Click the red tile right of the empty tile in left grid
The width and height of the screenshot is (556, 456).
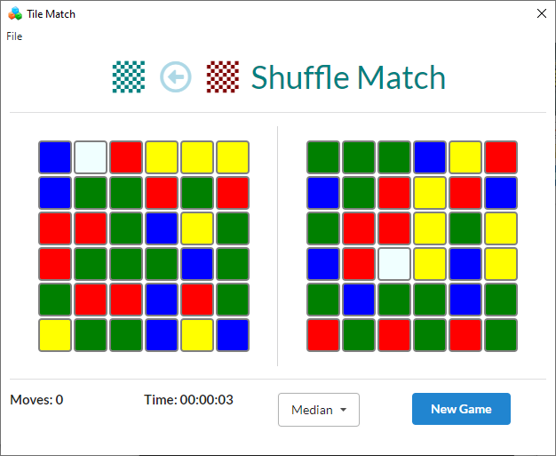click(126, 157)
